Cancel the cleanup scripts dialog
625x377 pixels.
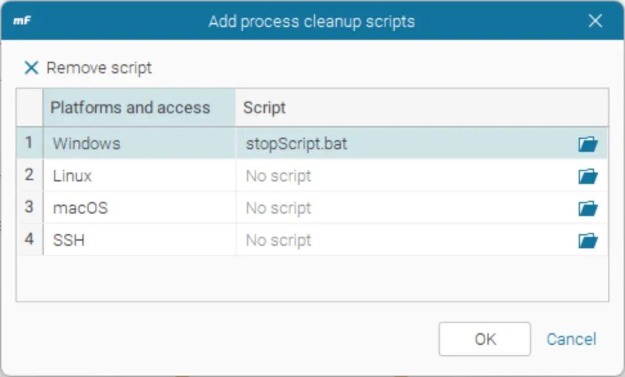pyautogui.click(x=571, y=339)
